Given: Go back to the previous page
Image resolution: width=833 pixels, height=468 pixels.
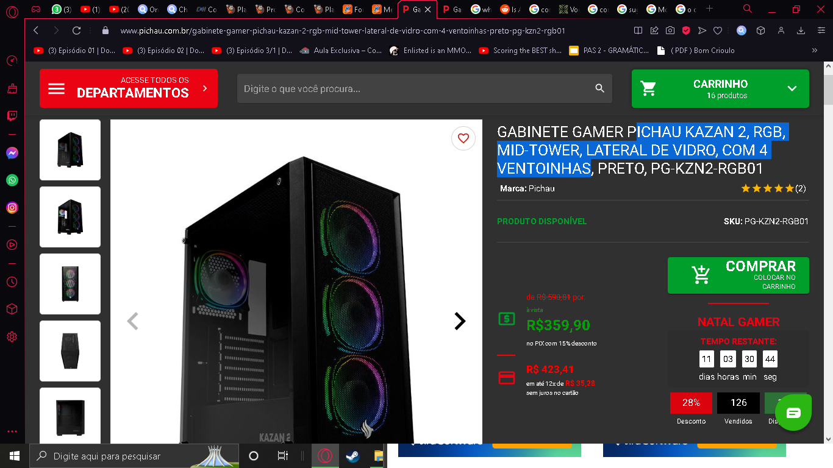Looking at the screenshot, I should click(36, 30).
